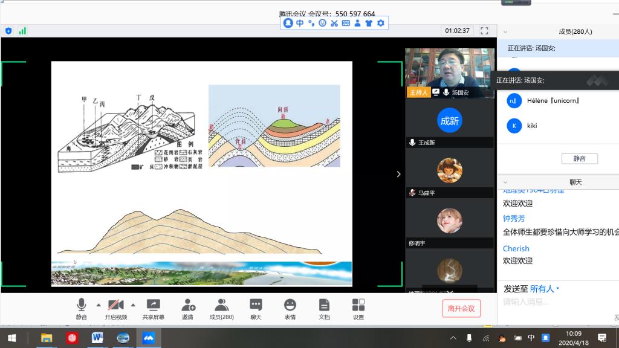Open the 发送至 所有人 recipient dropdown
Viewport: 619px width, 348px height.
pos(542,289)
